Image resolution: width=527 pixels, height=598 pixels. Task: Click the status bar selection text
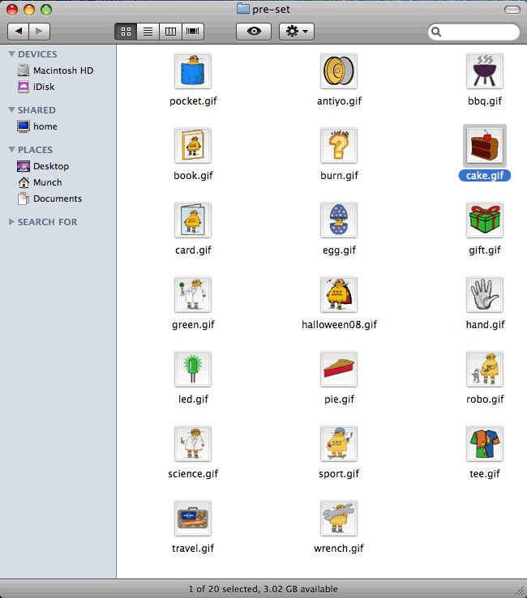(x=263, y=589)
